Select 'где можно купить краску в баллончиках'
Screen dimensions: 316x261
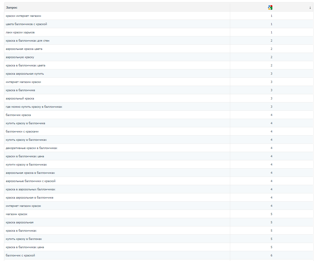coord(34,107)
